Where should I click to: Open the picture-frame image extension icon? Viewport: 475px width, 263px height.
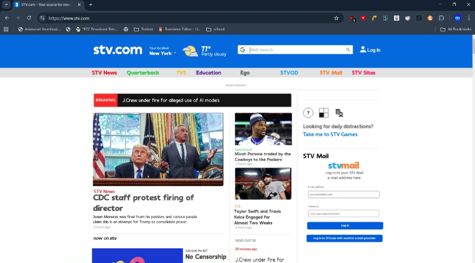(419, 18)
